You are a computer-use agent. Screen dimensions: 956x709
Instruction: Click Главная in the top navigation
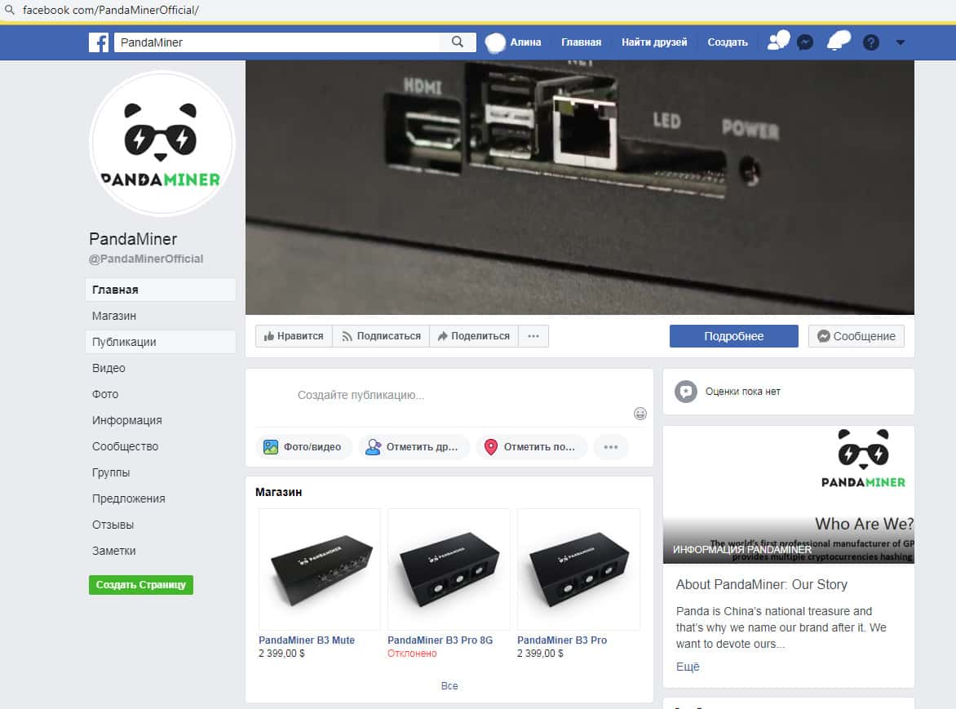(x=581, y=42)
